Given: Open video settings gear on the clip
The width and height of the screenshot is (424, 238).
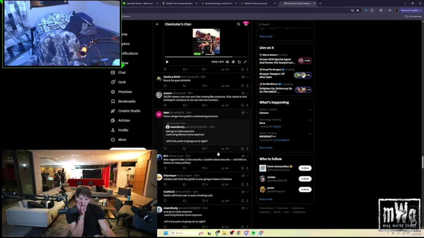Looking at the screenshot, I should point(233,62).
